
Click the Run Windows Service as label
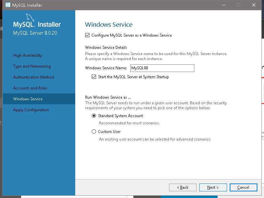tap(108, 97)
